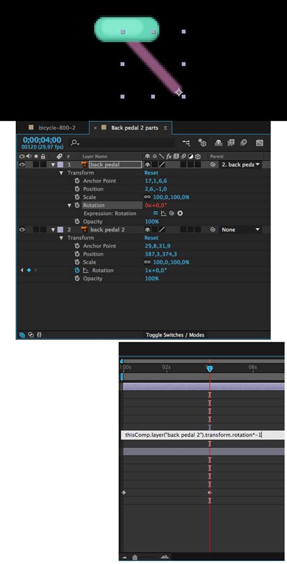Collapse Transform group of back pedal layer
Viewport: 287px width, 564px height.
pos(62,173)
